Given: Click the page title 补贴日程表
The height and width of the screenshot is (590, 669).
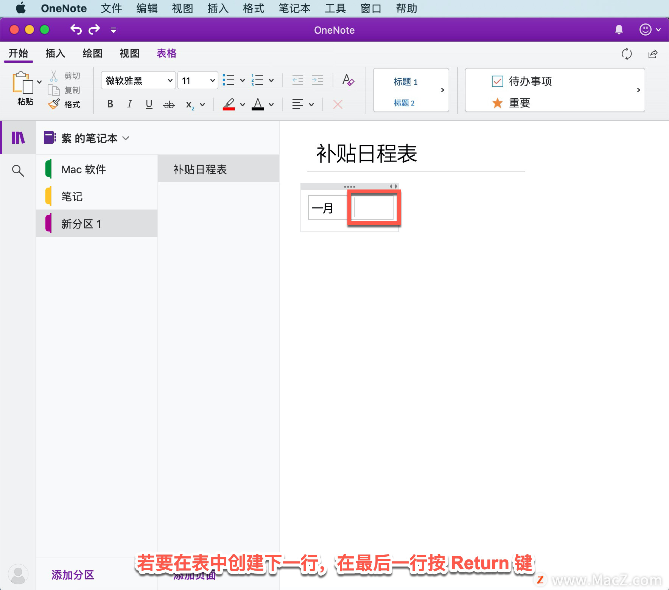Looking at the screenshot, I should [367, 154].
